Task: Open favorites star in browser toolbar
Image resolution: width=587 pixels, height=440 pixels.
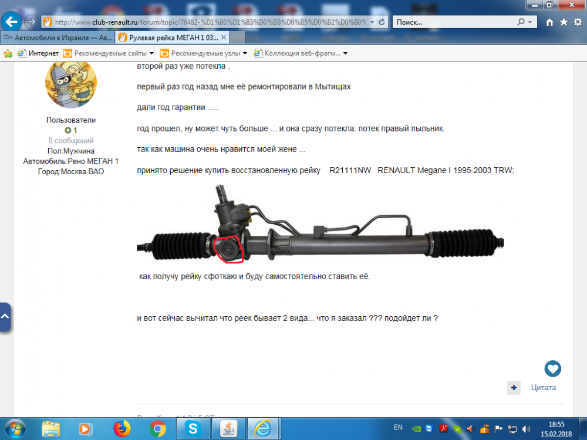Action: [564, 22]
